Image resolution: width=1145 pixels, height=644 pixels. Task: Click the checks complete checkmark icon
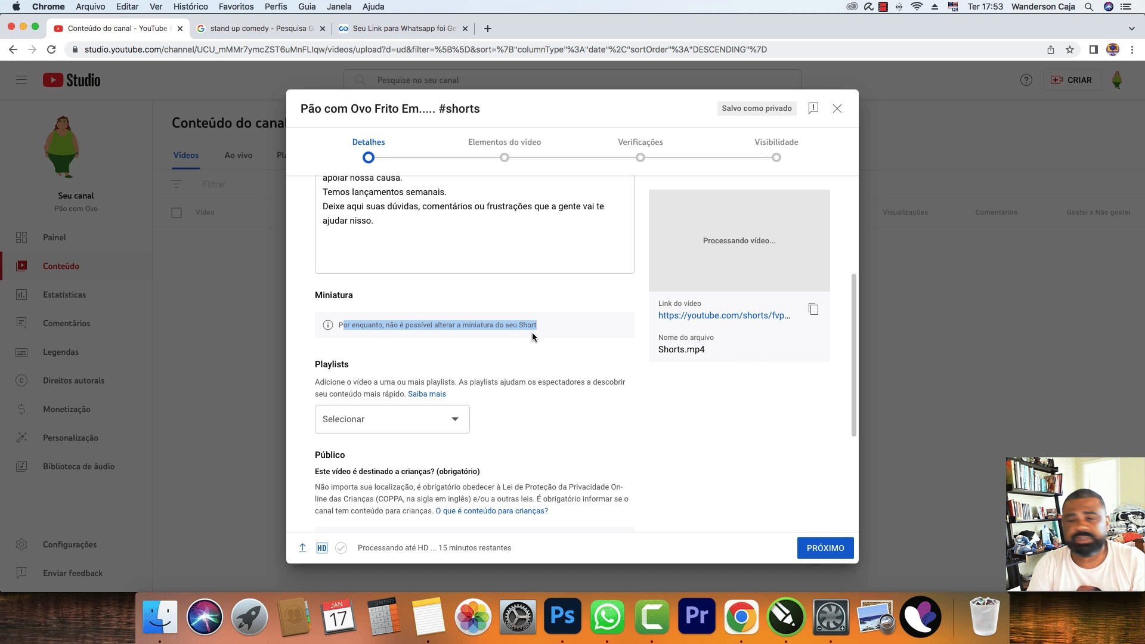click(x=341, y=548)
